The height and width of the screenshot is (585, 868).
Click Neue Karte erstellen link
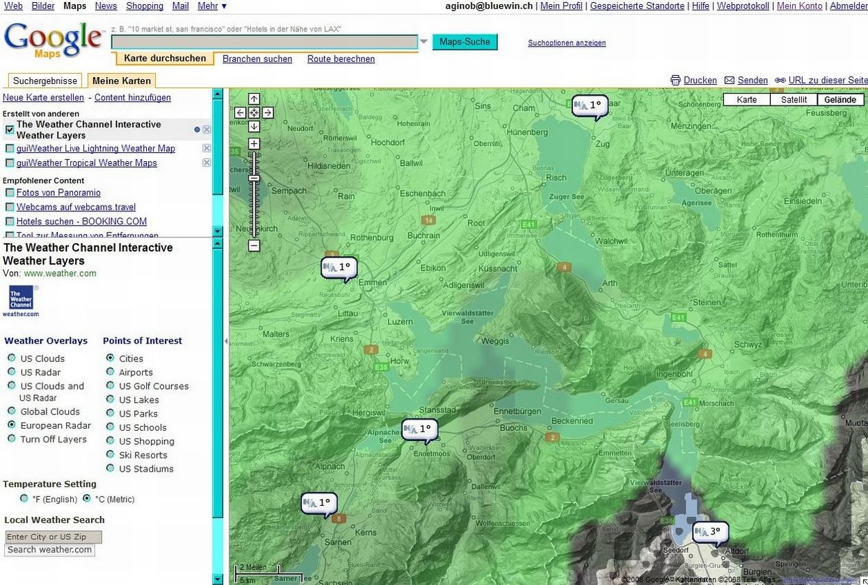(x=43, y=98)
